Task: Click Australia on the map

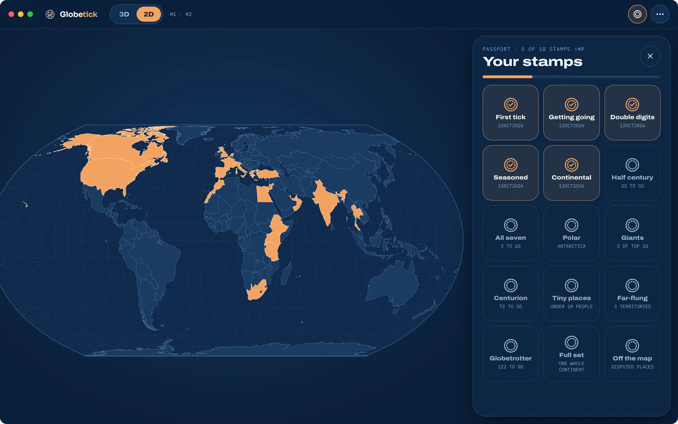Action: pos(393,283)
